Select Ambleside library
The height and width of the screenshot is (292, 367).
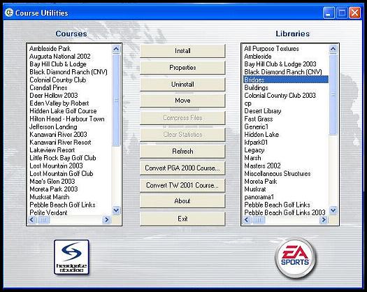[x=258, y=57]
